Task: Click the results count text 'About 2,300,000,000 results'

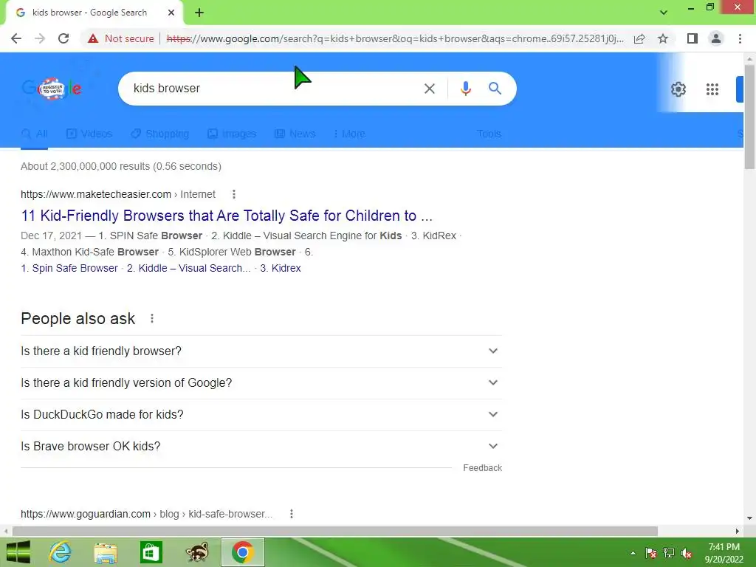Action: coord(86,166)
